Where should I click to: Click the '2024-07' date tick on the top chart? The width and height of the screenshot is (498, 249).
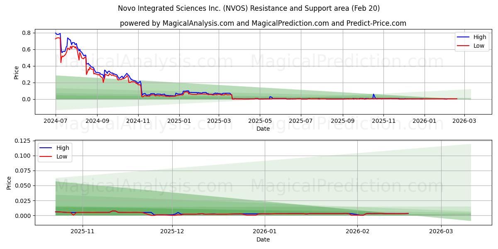coord(56,121)
